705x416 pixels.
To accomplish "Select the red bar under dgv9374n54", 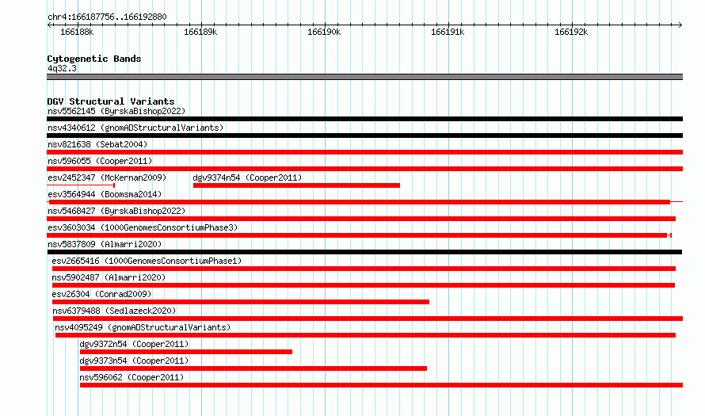I will (296, 185).
